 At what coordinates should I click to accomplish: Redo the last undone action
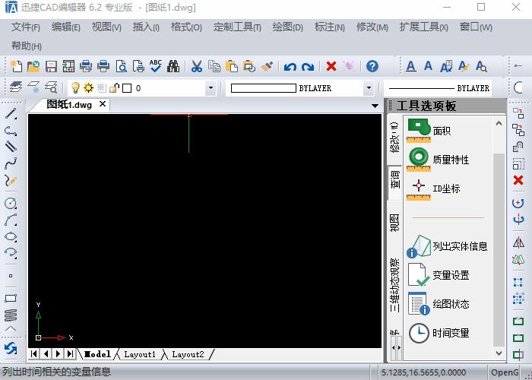[307, 67]
